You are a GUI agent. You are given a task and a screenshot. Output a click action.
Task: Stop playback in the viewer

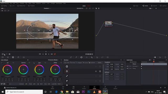click(x=46, y=54)
